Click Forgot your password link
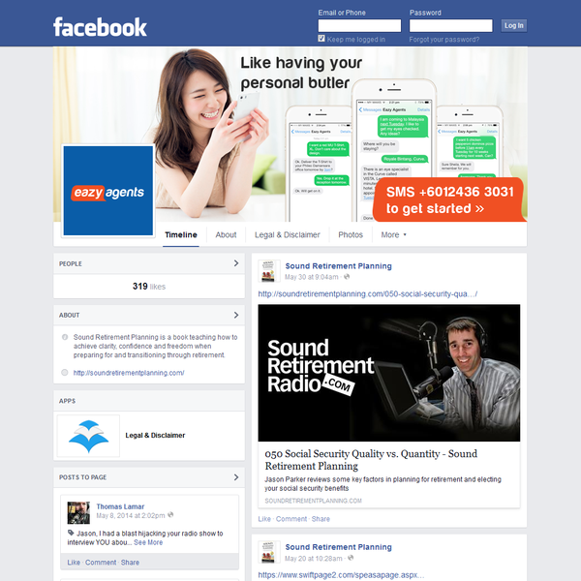 (443, 40)
